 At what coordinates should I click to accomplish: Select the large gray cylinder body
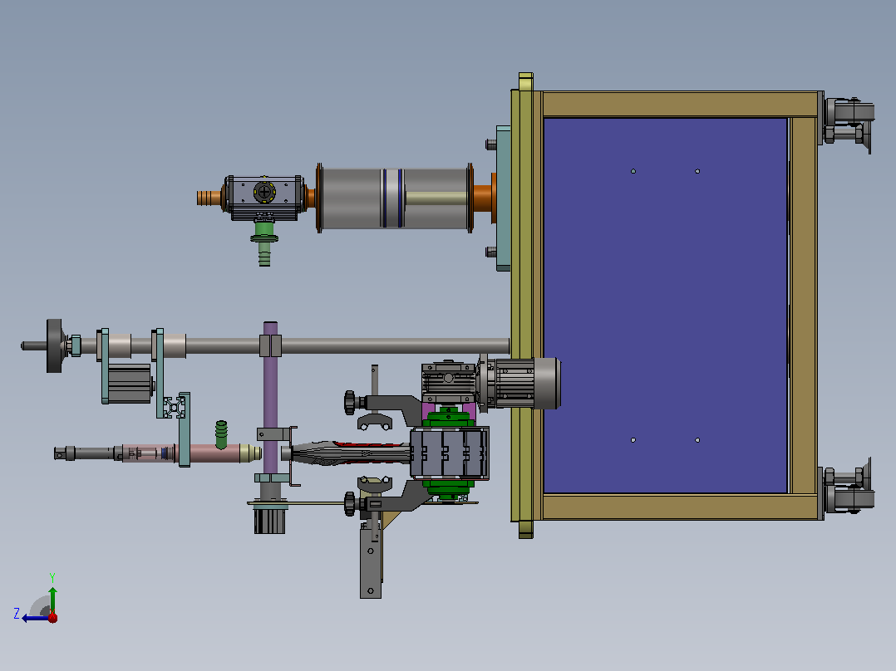[x=394, y=198]
